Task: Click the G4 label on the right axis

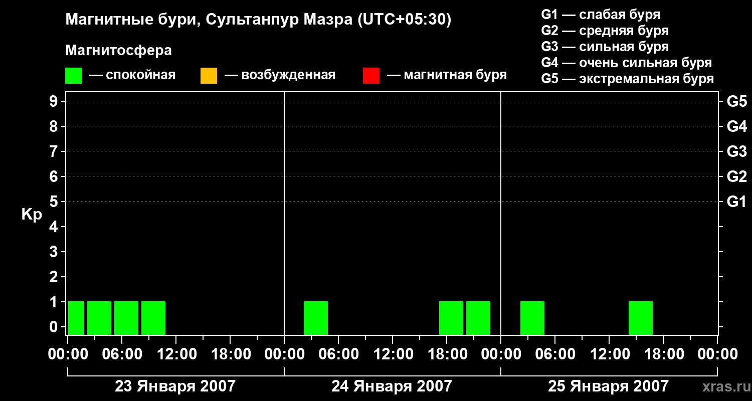Action: click(736, 126)
